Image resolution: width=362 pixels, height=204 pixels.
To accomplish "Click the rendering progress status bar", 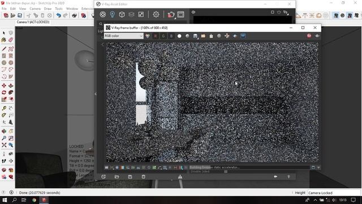I will (x=249, y=167).
